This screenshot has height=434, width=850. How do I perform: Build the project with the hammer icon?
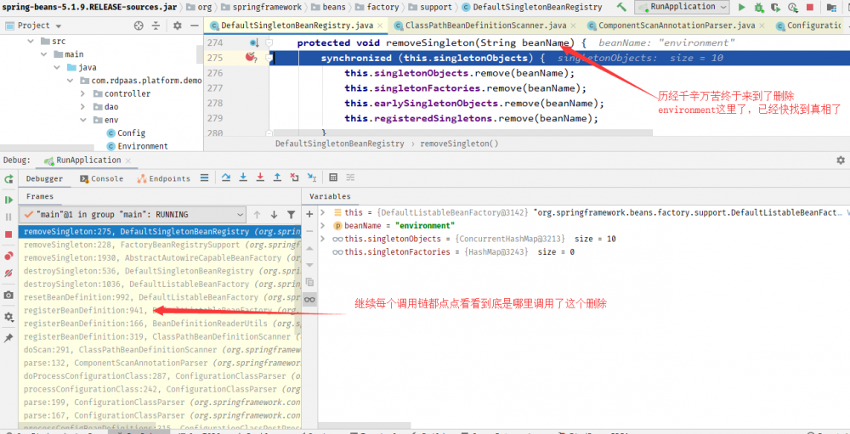click(x=622, y=7)
